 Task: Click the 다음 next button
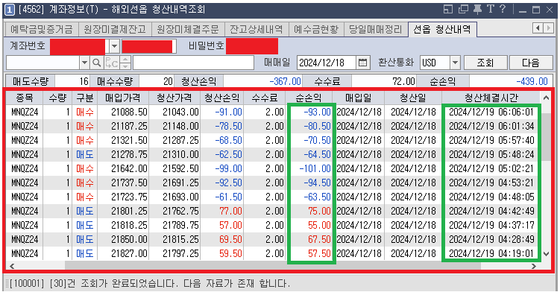531,63
